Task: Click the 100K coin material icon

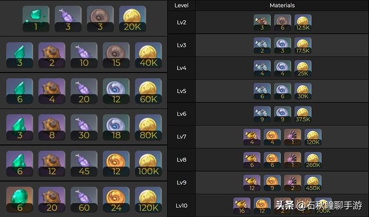Action: tap(148, 164)
